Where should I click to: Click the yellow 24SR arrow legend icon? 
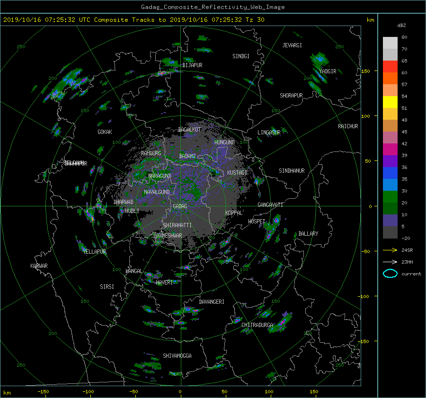point(390,250)
